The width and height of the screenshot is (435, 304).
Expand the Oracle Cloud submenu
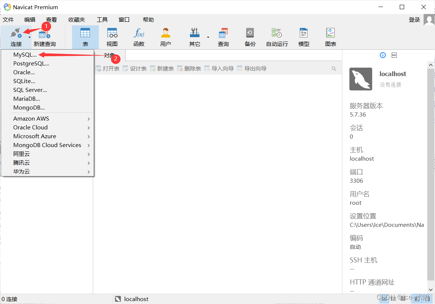[89, 128]
